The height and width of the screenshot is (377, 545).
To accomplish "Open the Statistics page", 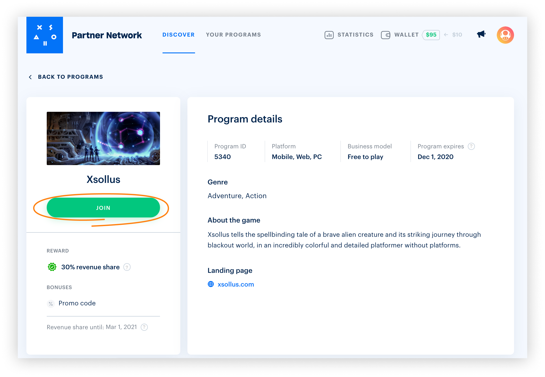I will [355, 35].
